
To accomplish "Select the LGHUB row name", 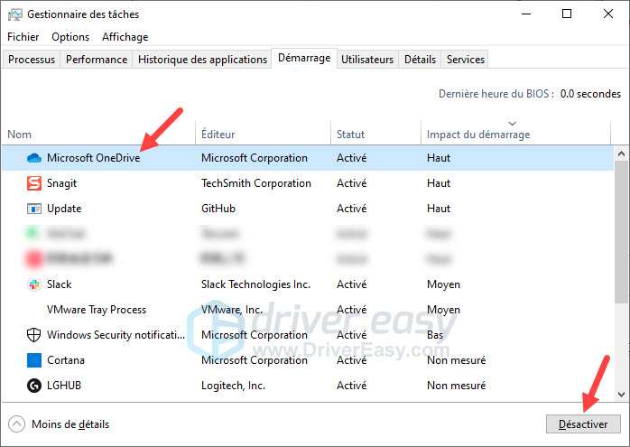I will 64,386.
